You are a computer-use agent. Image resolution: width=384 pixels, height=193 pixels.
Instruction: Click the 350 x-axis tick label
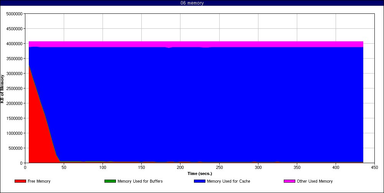(297, 167)
